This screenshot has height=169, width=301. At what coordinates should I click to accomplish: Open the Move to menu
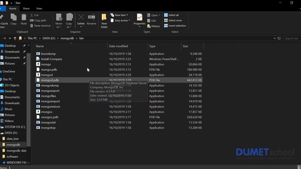point(59,21)
